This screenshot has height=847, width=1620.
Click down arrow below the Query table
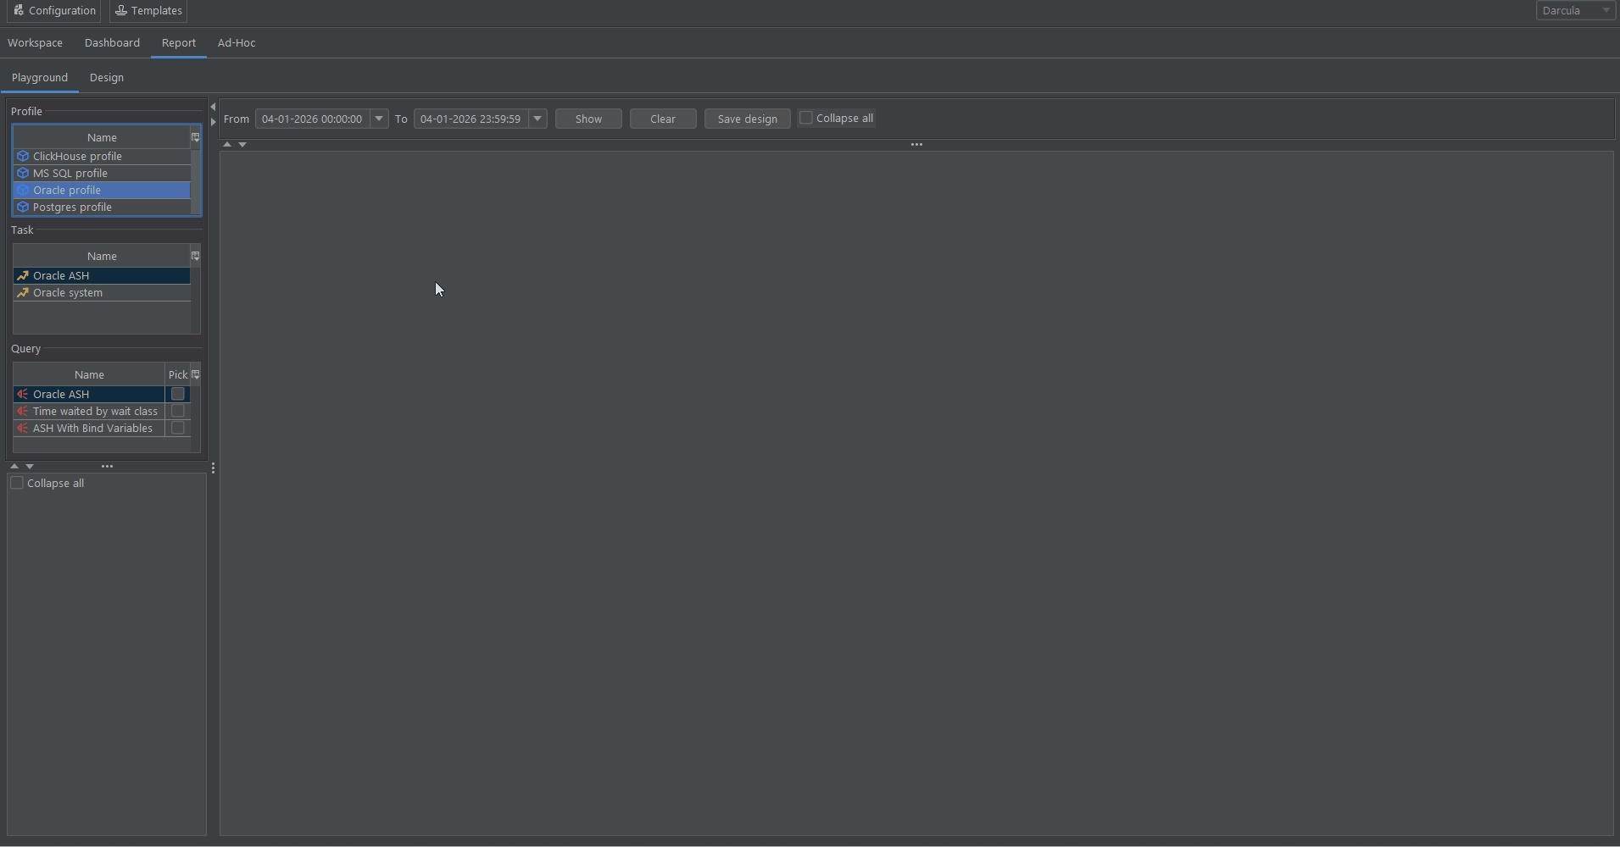click(30, 467)
